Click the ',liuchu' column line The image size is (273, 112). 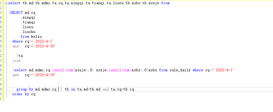tap(28, 32)
